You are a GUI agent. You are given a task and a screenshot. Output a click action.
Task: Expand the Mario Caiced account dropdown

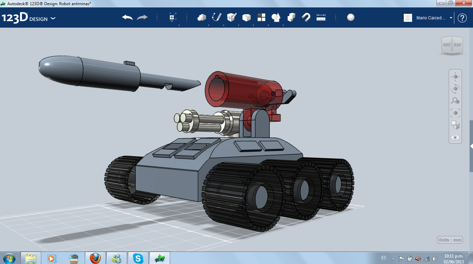click(x=451, y=18)
